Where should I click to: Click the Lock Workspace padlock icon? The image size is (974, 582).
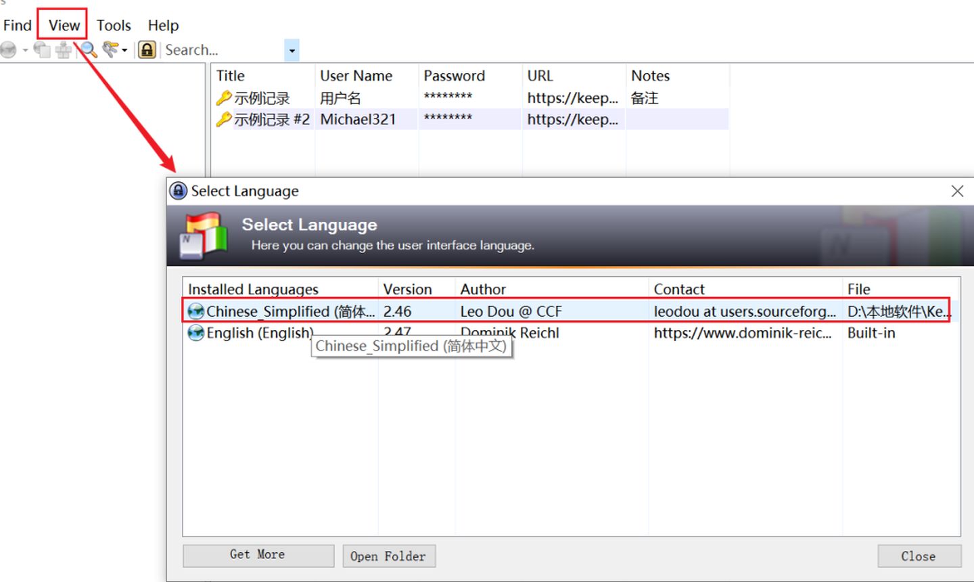147,50
